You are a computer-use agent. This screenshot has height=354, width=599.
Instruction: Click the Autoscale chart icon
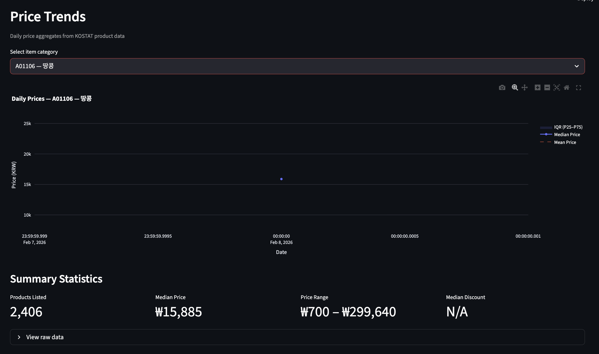tap(557, 87)
